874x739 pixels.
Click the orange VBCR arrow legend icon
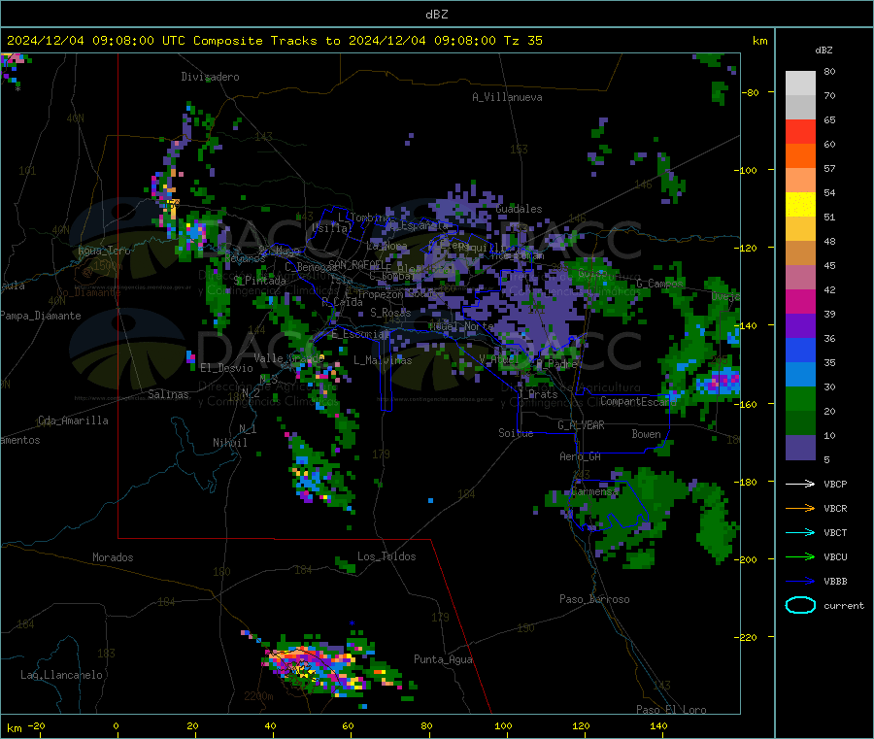tap(800, 508)
